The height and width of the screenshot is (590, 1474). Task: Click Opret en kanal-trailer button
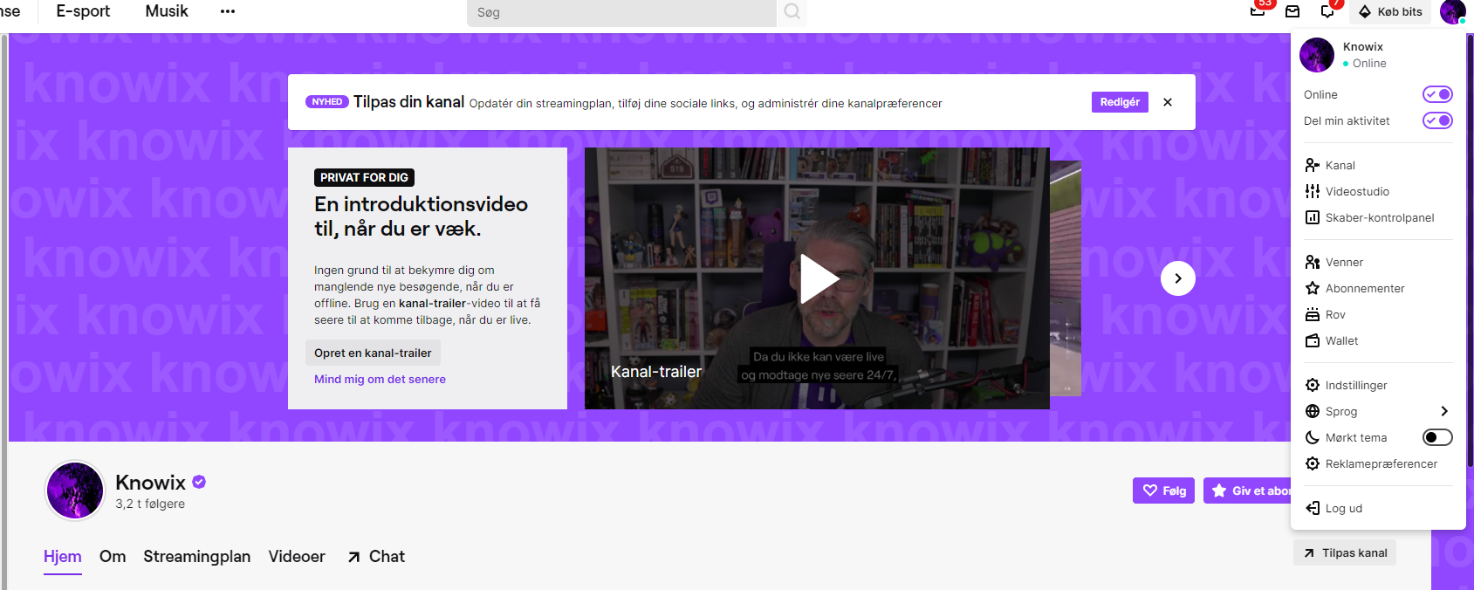click(x=373, y=353)
